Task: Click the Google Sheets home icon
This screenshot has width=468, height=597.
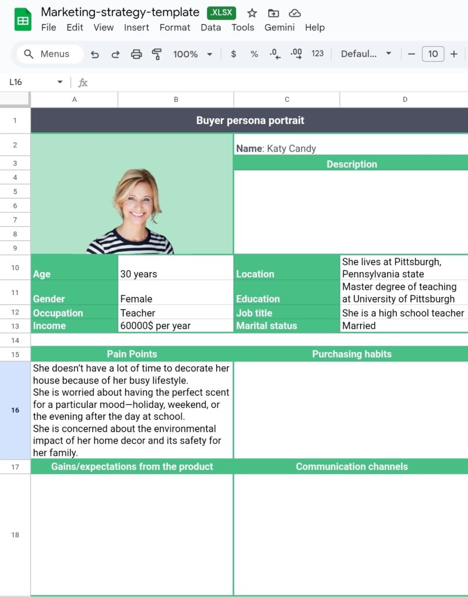Action: coord(23,20)
